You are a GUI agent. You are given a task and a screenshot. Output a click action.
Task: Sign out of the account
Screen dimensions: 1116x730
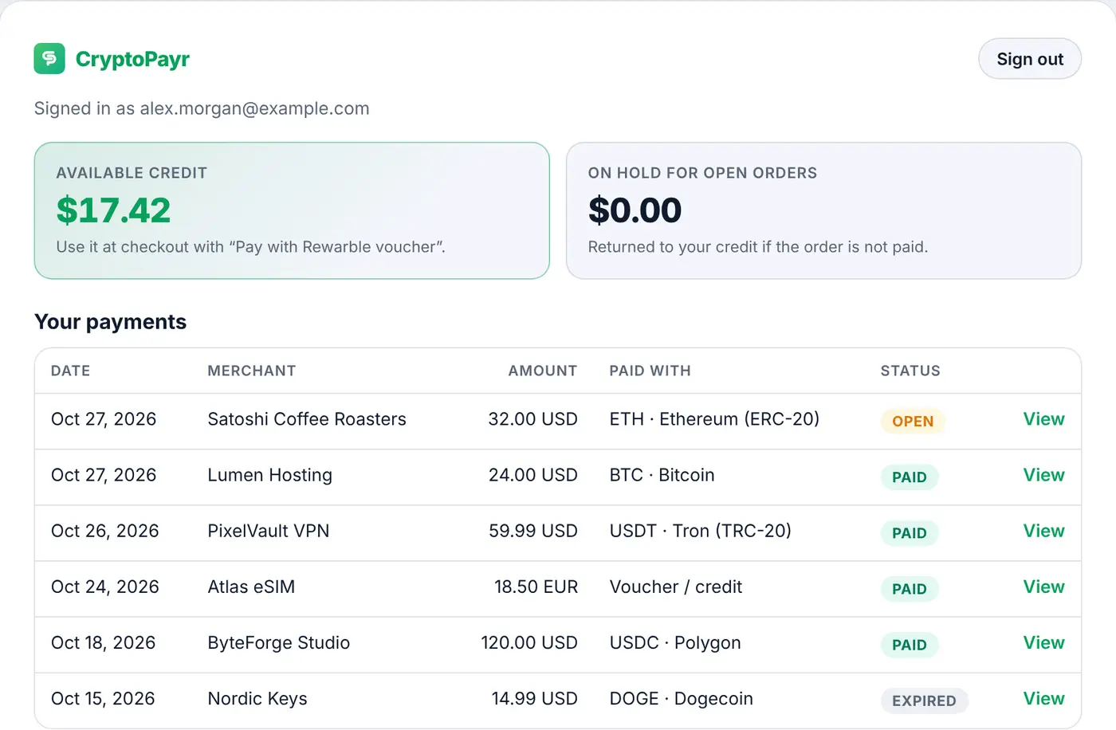1030,59
